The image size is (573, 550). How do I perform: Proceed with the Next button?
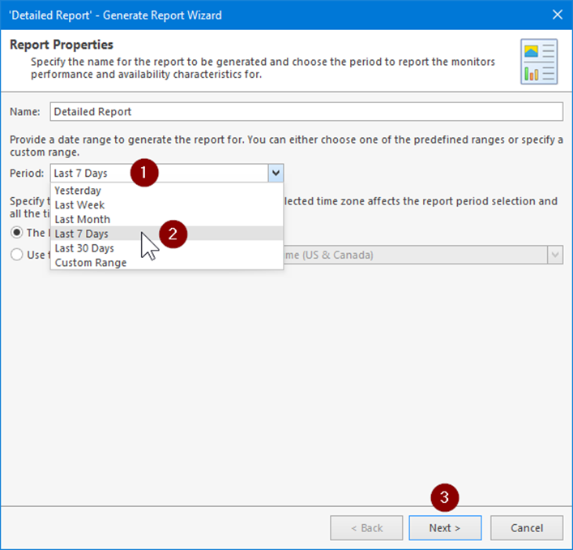click(445, 528)
